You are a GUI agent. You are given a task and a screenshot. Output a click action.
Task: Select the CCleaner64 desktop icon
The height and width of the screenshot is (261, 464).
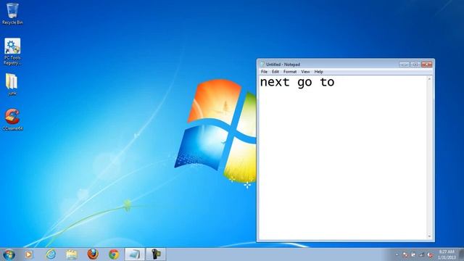[x=12, y=119]
